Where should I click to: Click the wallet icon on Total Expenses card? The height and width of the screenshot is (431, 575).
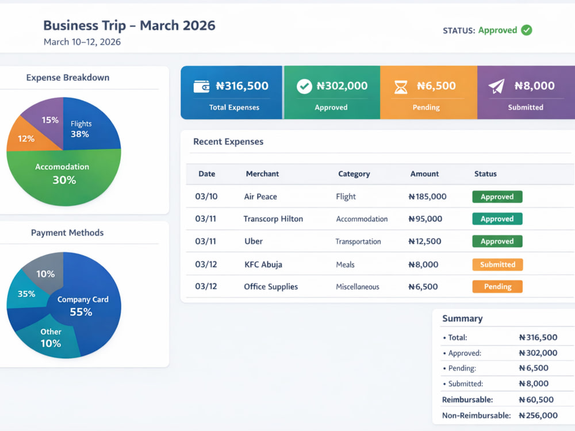(201, 86)
